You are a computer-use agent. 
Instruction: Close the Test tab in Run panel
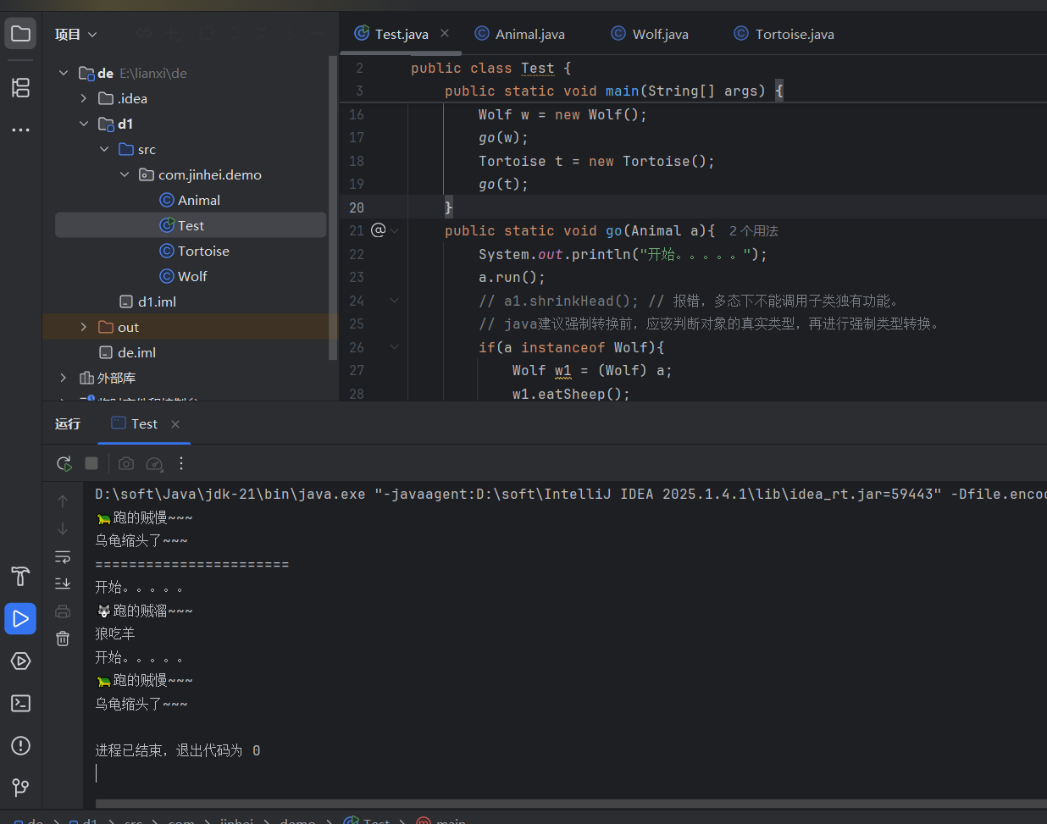click(x=175, y=424)
